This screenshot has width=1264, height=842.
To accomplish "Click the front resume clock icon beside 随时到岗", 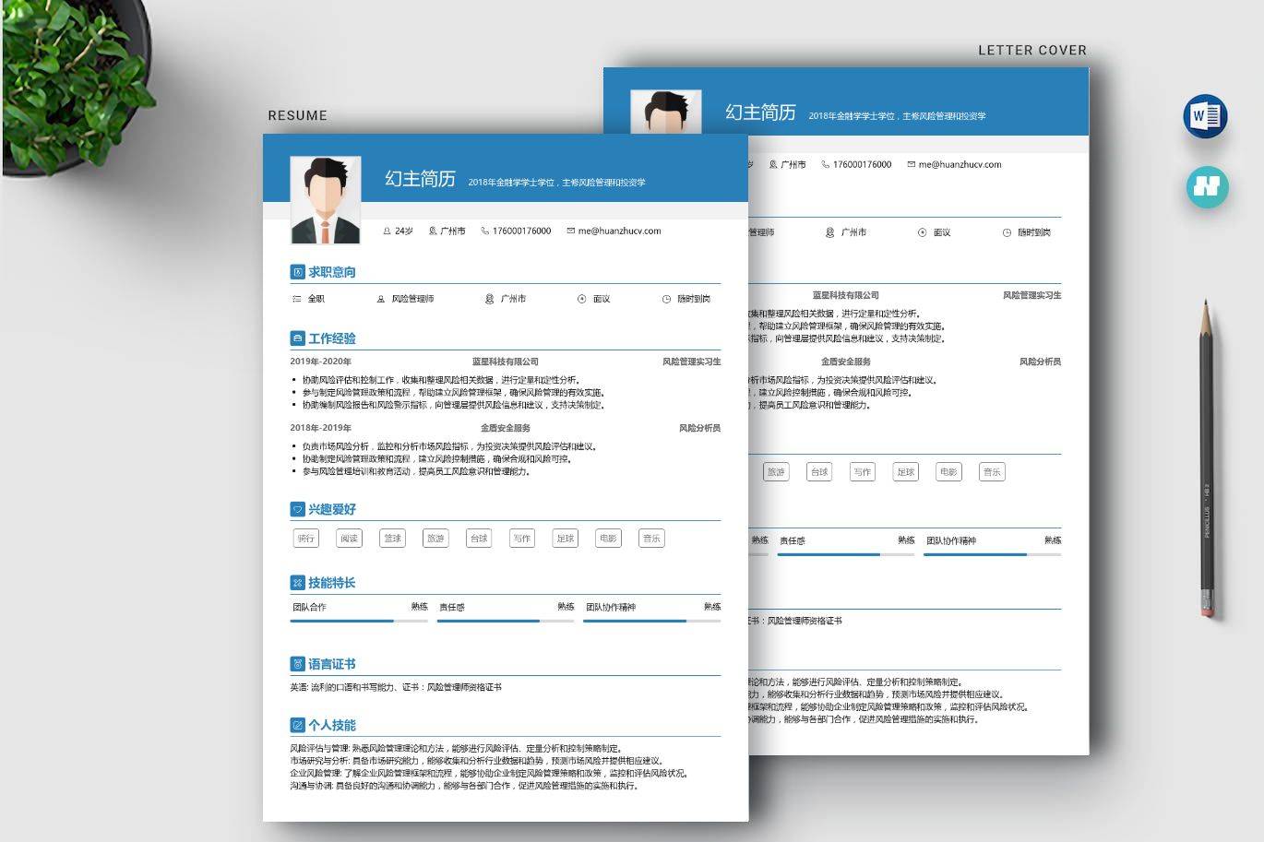I will point(666,299).
